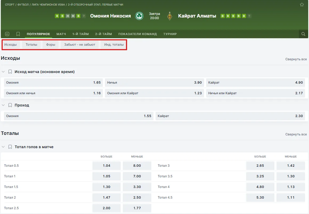Select Тотал 2 больше 1.47

coord(106,198)
